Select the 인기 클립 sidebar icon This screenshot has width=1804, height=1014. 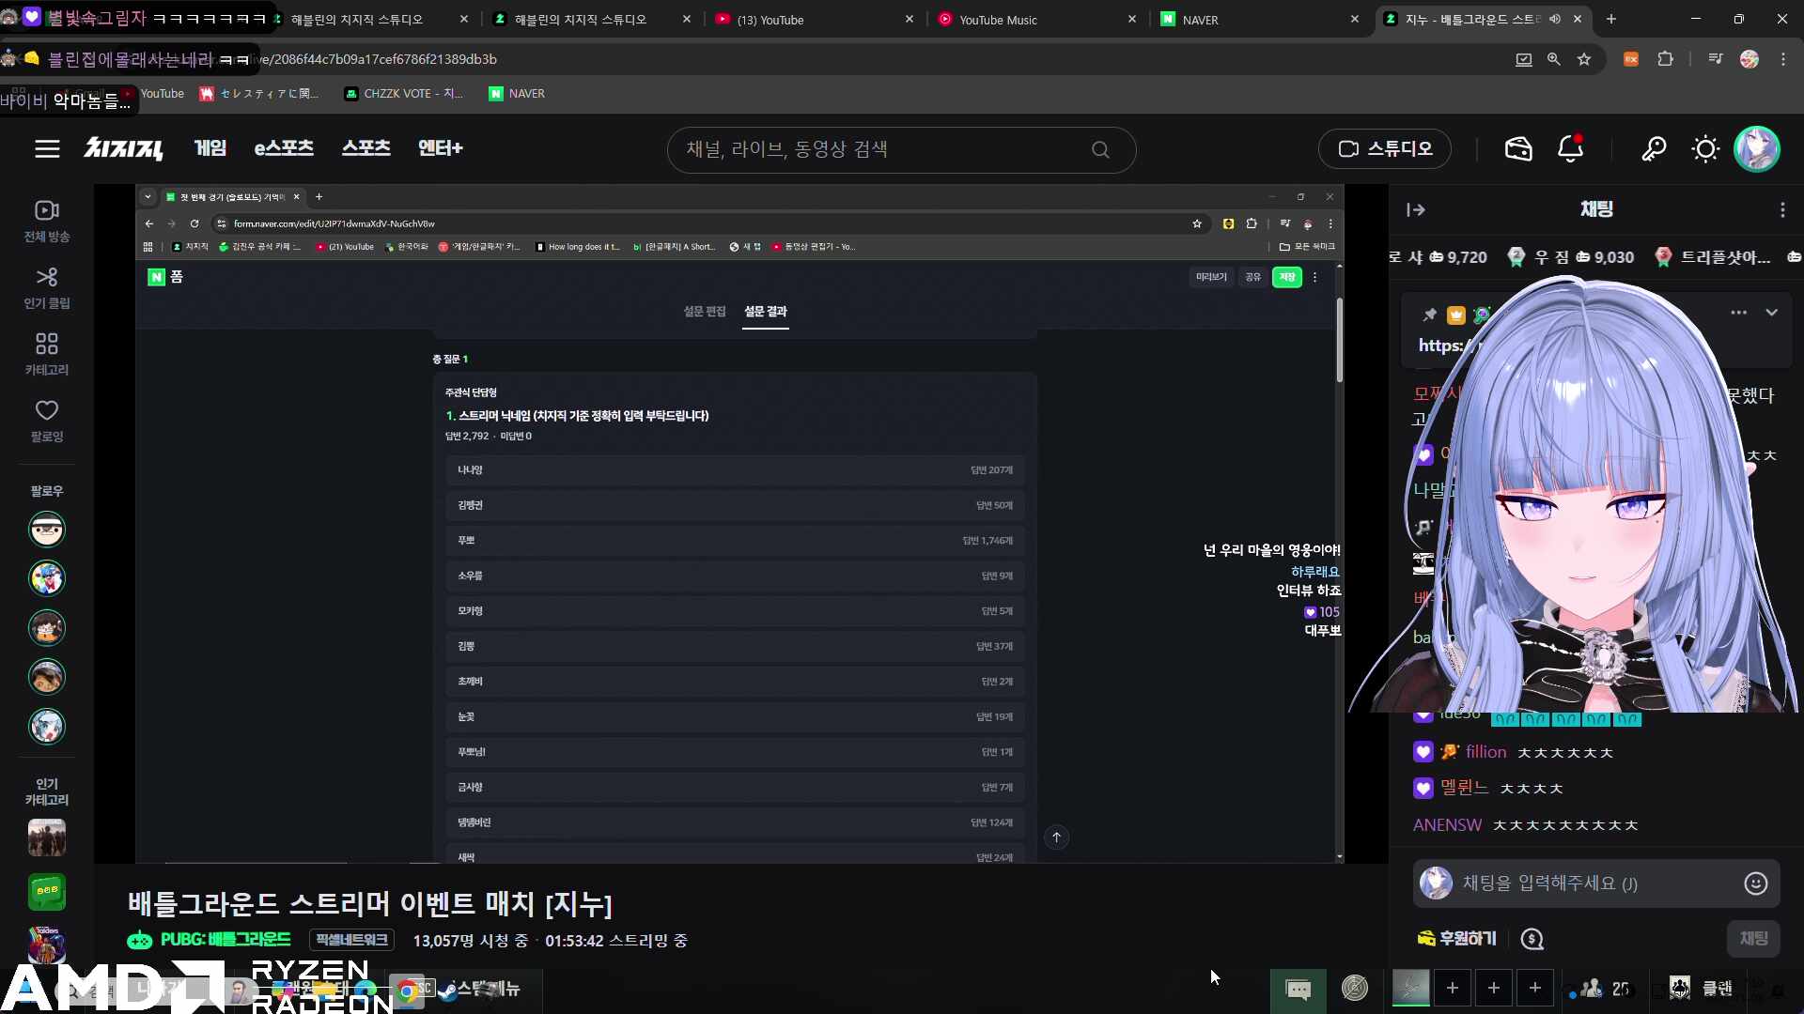(46, 286)
